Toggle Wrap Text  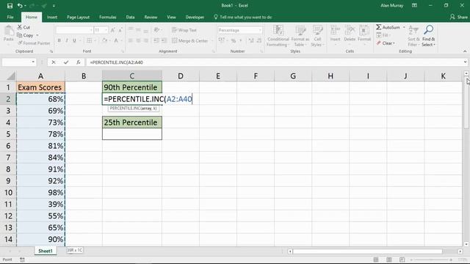coord(184,30)
